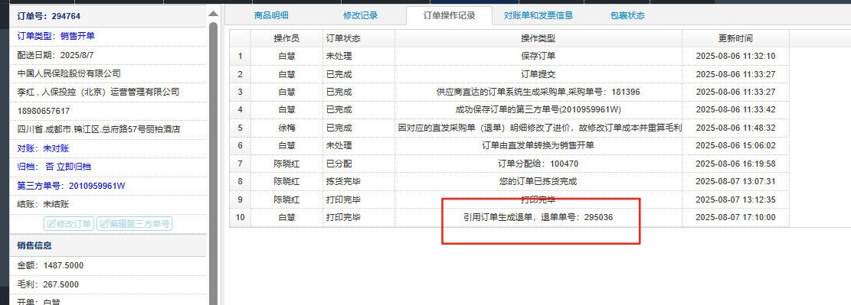Click phone number 18980657617
This screenshot has width=851, height=305.
(x=44, y=111)
